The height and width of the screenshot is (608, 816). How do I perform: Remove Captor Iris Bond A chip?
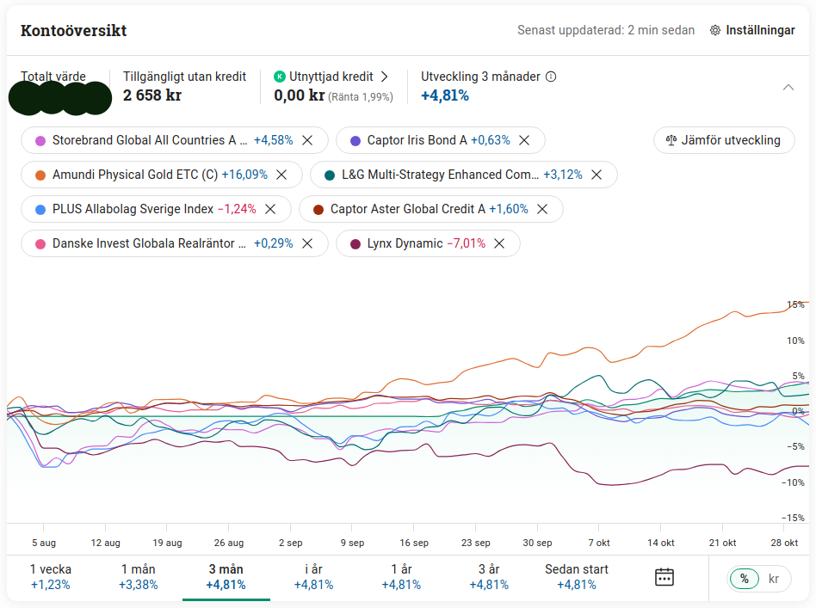[524, 140]
